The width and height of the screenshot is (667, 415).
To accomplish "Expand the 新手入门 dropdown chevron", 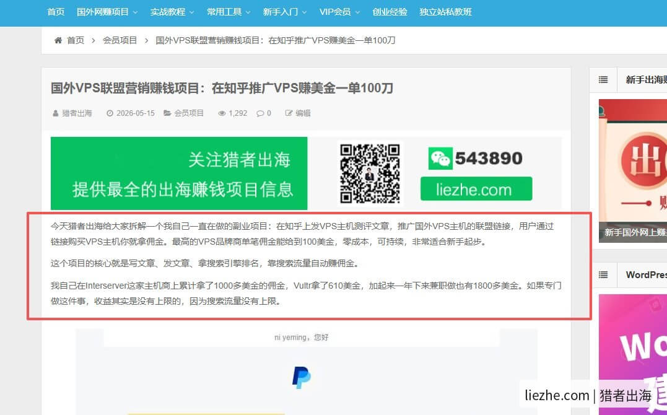I will [x=304, y=12].
